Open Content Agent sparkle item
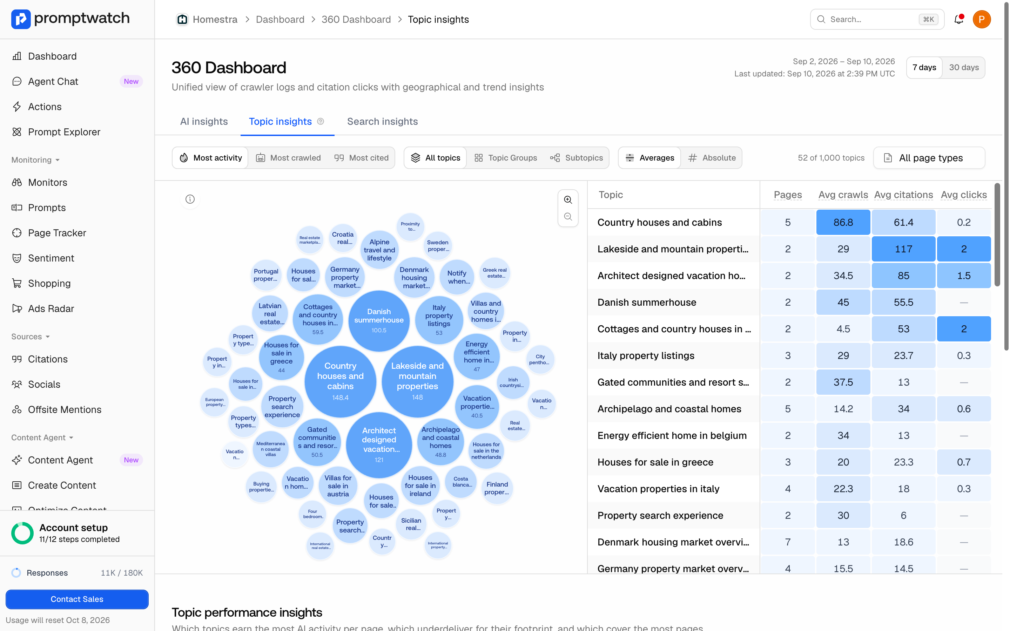1010x631 pixels. click(77, 460)
